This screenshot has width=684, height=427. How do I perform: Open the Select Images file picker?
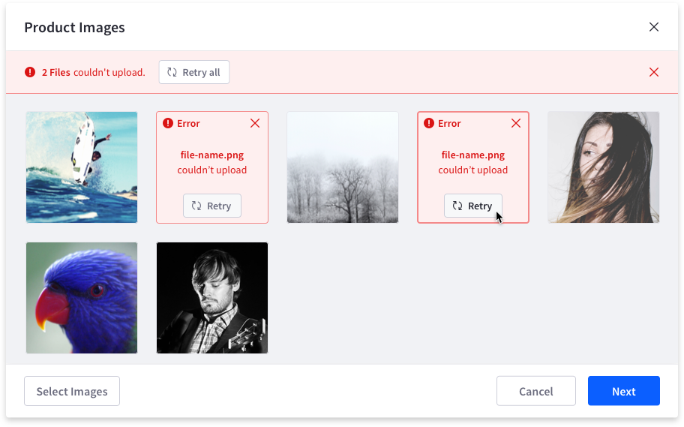tap(72, 391)
